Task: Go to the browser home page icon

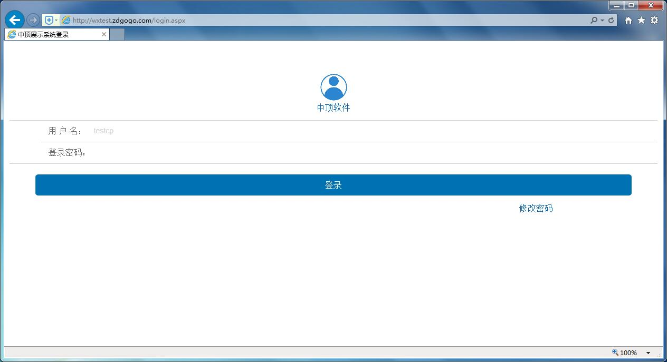Action: (628, 20)
